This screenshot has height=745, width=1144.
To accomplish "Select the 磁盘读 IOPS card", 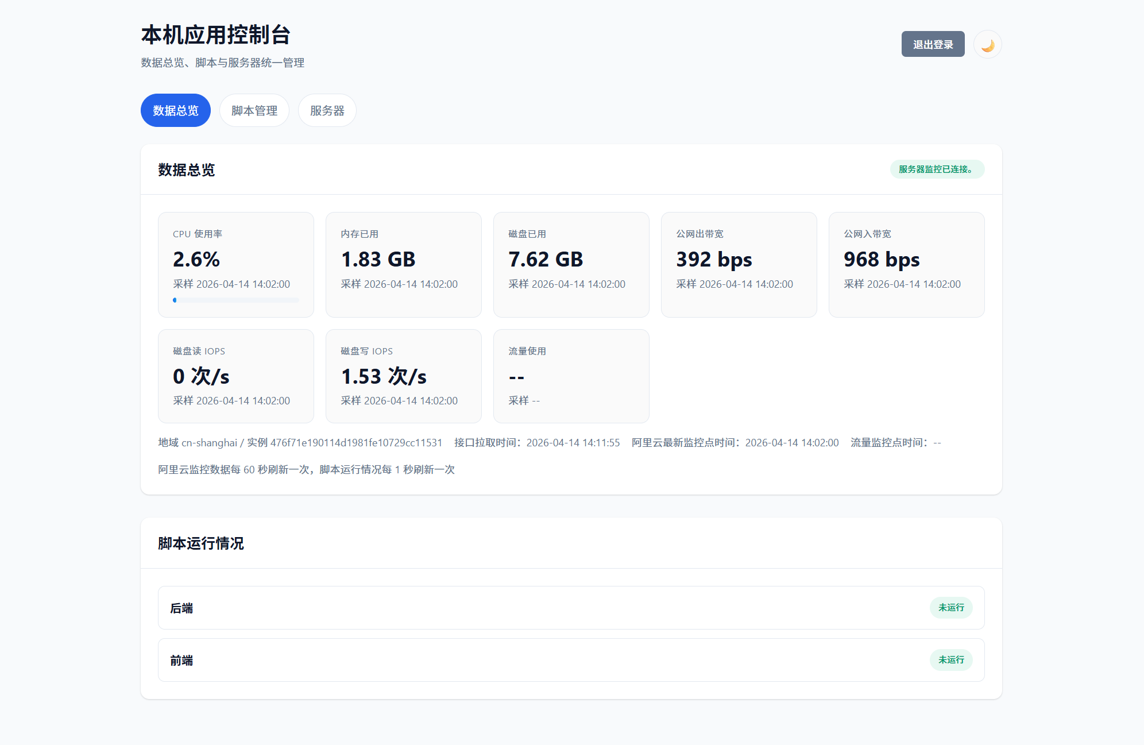I will tap(235, 376).
